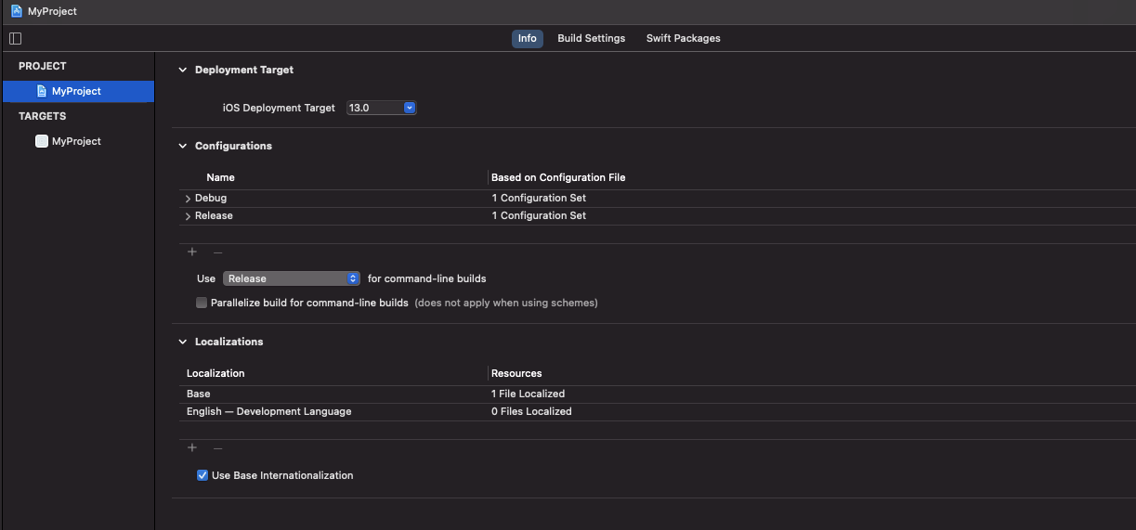The width and height of the screenshot is (1136, 530).
Task: Click the MyProject project document icon
Action: pyautogui.click(x=42, y=91)
